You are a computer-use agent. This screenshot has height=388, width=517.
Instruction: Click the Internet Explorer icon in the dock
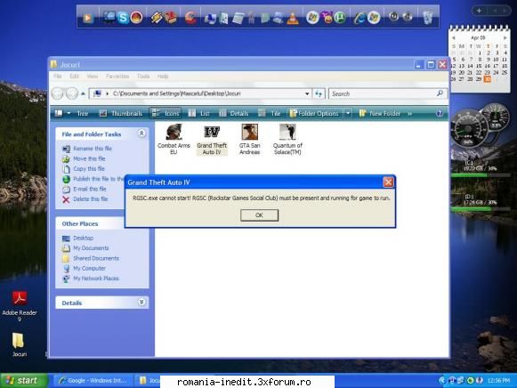(359, 18)
